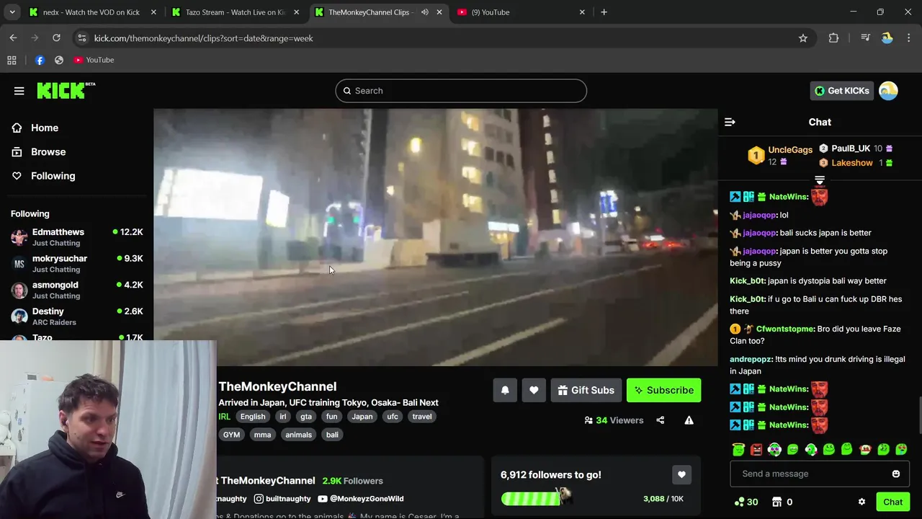Click the Subscribe button

(663, 390)
